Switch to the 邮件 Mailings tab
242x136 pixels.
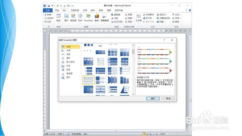click(93, 10)
